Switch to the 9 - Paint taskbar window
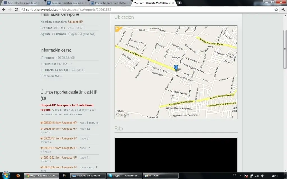Image resolution: width=287 pixels, height=179 pixels. coord(161,176)
